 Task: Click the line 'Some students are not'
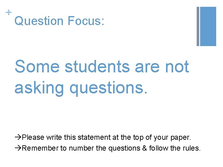tap(102, 66)
